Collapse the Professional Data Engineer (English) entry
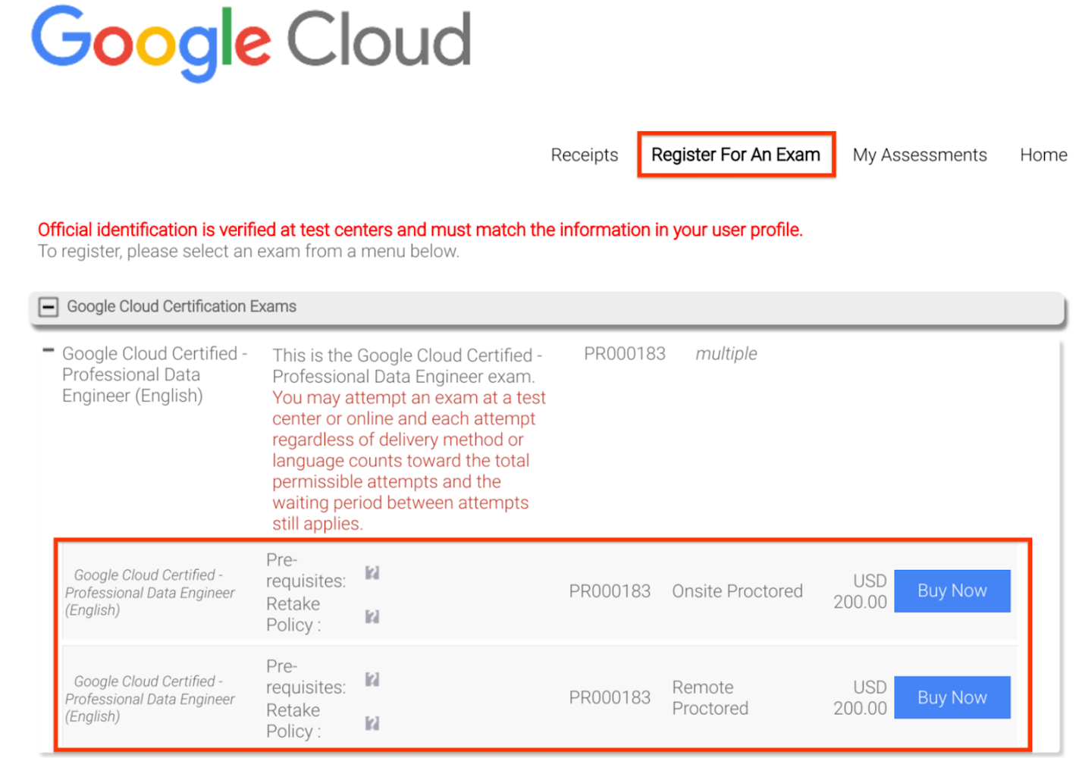Screen dimensions: 1082x758 point(49,350)
